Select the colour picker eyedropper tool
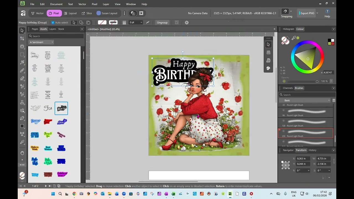This screenshot has width=354, height=199. (x=22, y=142)
